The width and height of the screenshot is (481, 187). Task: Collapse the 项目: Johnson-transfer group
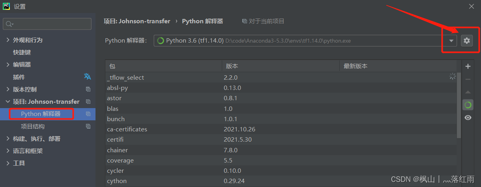8,101
